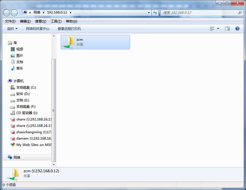
Task: Open 网络和共享中心
Action: (x=37, y=29)
